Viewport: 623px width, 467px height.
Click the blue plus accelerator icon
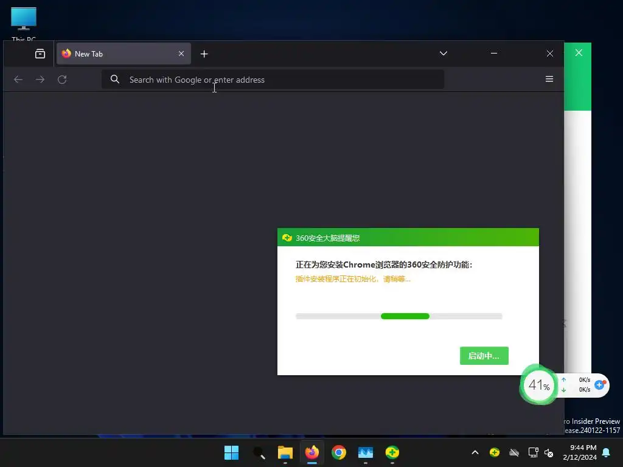pyautogui.click(x=599, y=385)
